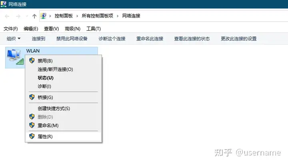The height and width of the screenshot is (164, 288).
Task: Click shield icon next to 重命名(M)
Action: pyautogui.click(x=32, y=125)
